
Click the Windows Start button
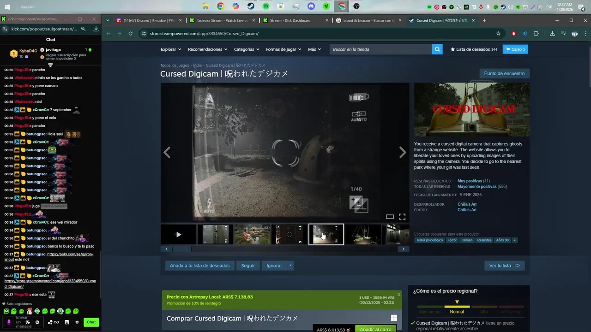point(7,7)
